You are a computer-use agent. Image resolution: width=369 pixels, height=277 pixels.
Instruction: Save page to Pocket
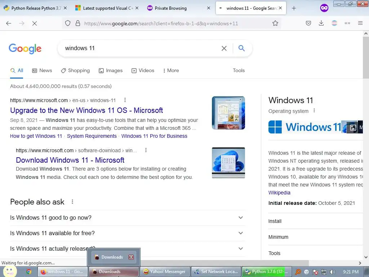[x=308, y=23]
